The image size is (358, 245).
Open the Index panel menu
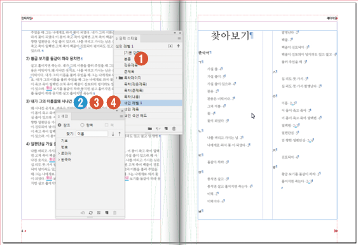click(x=121, y=116)
